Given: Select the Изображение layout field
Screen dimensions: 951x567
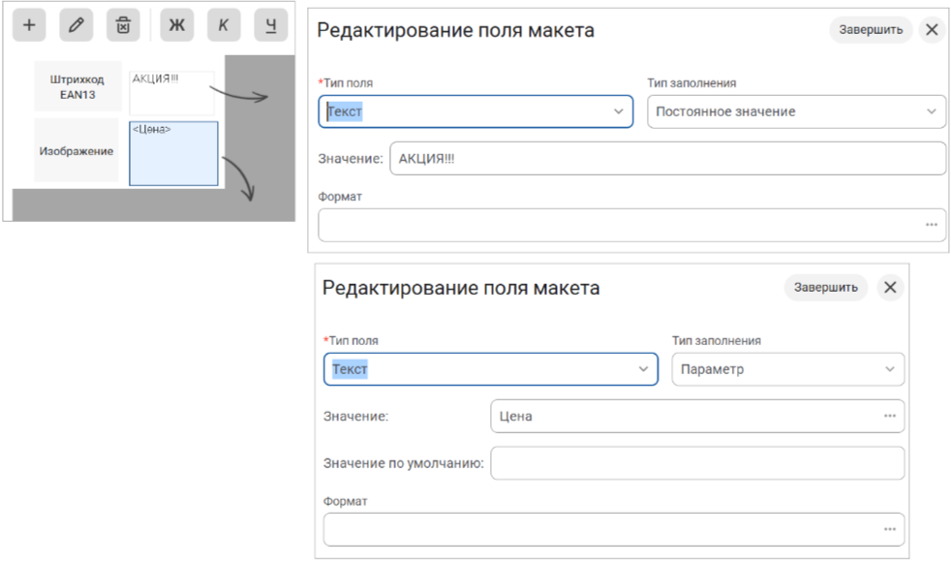Looking at the screenshot, I should point(77,151).
